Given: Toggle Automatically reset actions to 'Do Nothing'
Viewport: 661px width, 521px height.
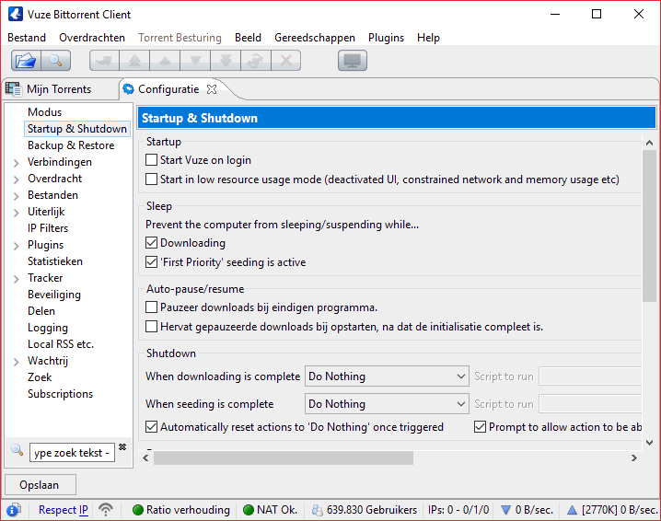Looking at the screenshot, I should coord(151,427).
